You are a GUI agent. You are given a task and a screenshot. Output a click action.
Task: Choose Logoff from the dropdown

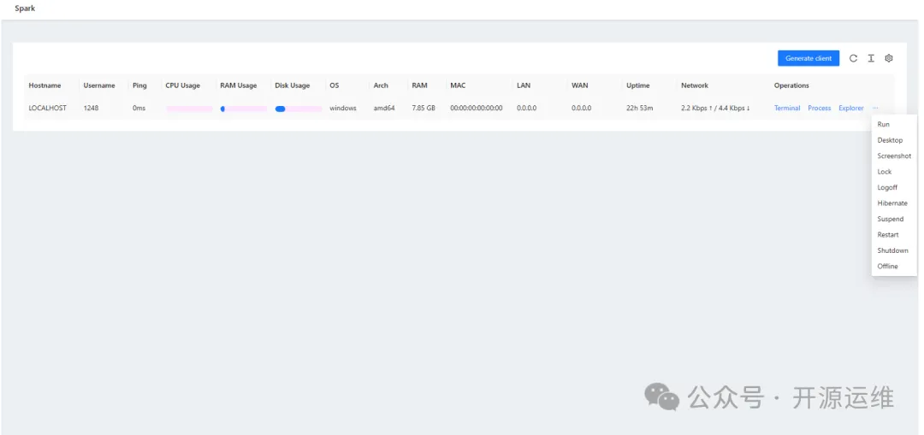click(887, 188)
